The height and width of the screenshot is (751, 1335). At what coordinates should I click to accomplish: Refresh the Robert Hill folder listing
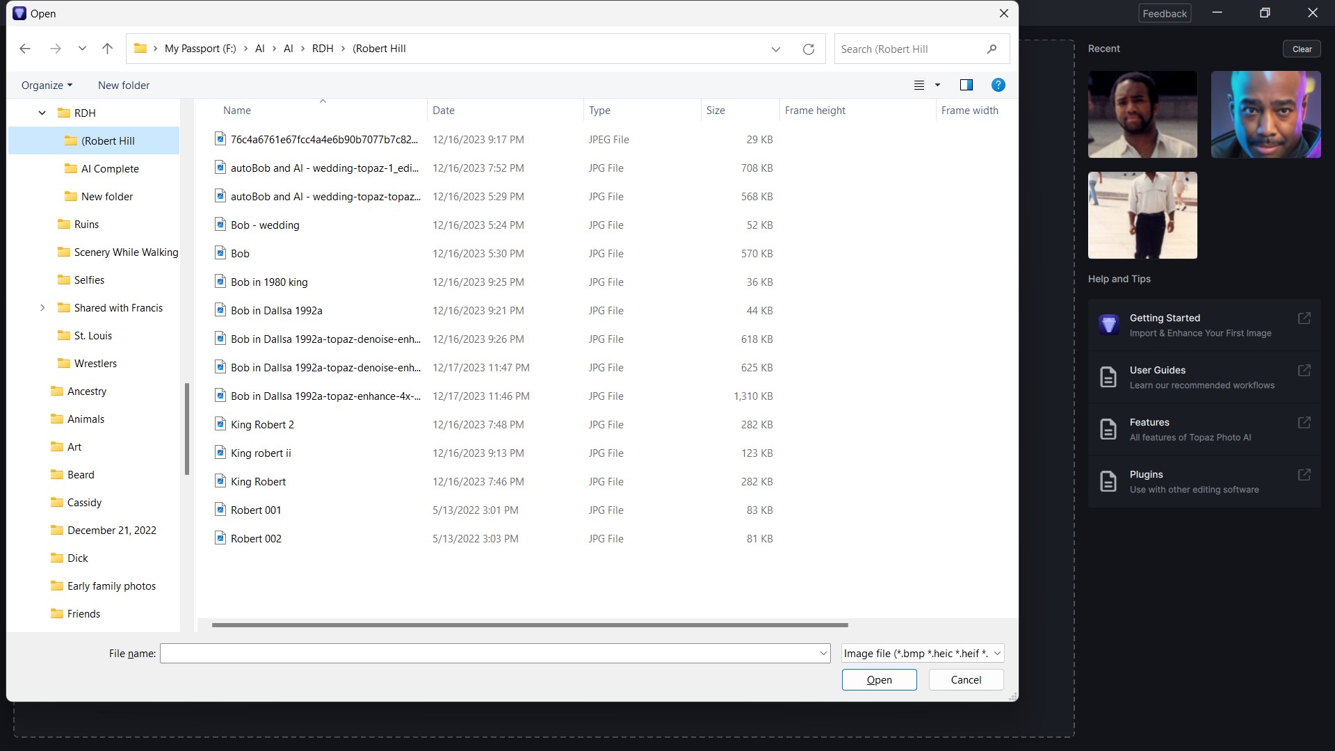coord(808,49)
